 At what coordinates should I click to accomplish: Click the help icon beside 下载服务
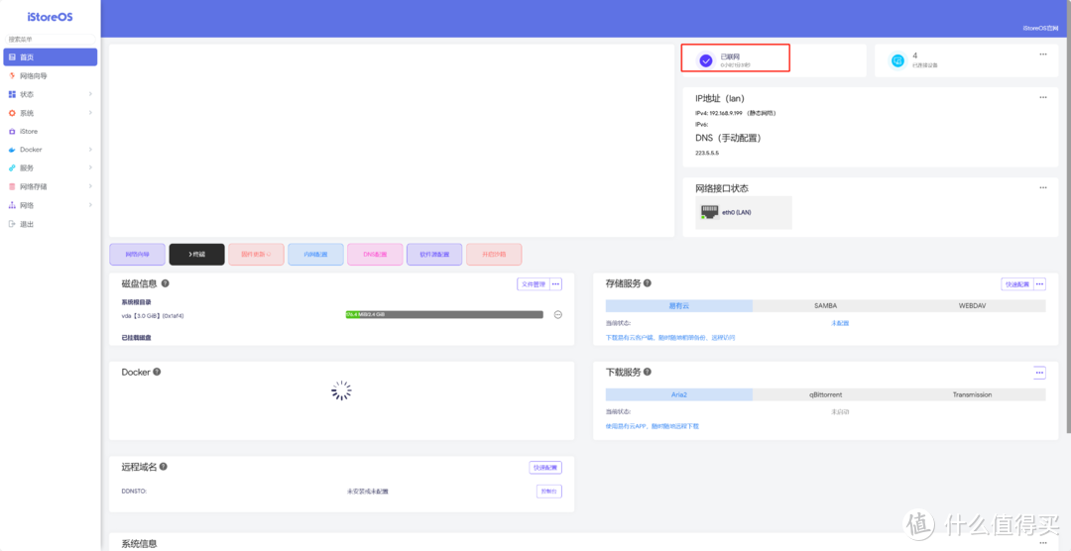coord(647,372)
